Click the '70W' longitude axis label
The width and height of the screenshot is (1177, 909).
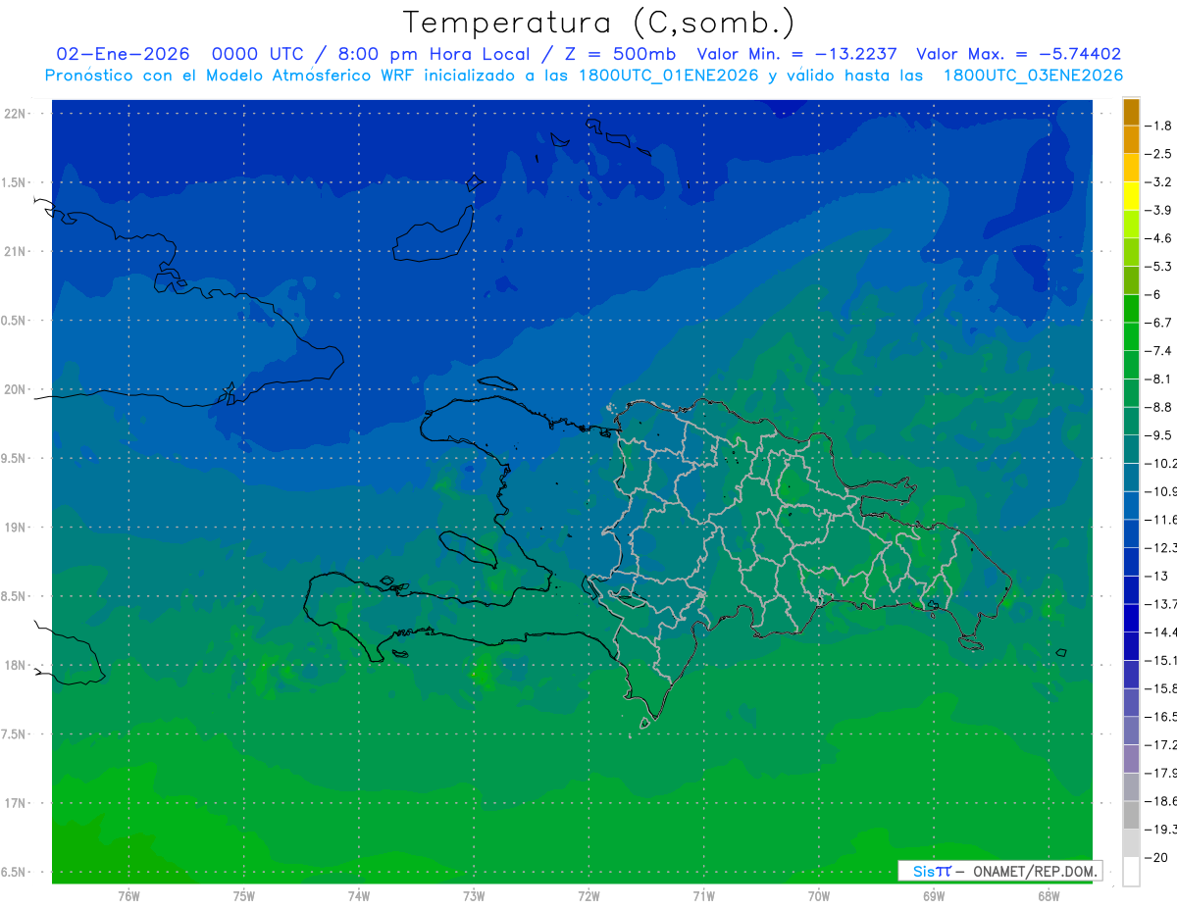pyautogui.click(x=819, y=895)
